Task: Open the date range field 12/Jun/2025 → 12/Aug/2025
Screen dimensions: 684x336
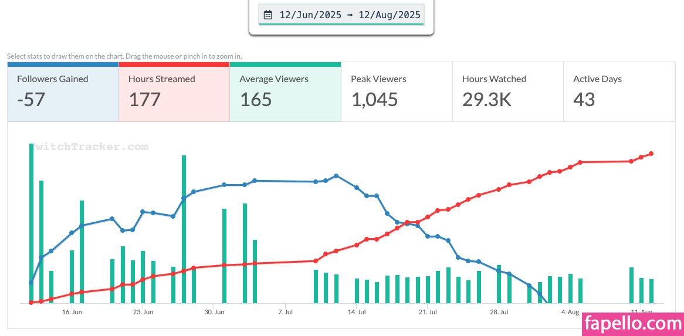Action: coord(350,15)
